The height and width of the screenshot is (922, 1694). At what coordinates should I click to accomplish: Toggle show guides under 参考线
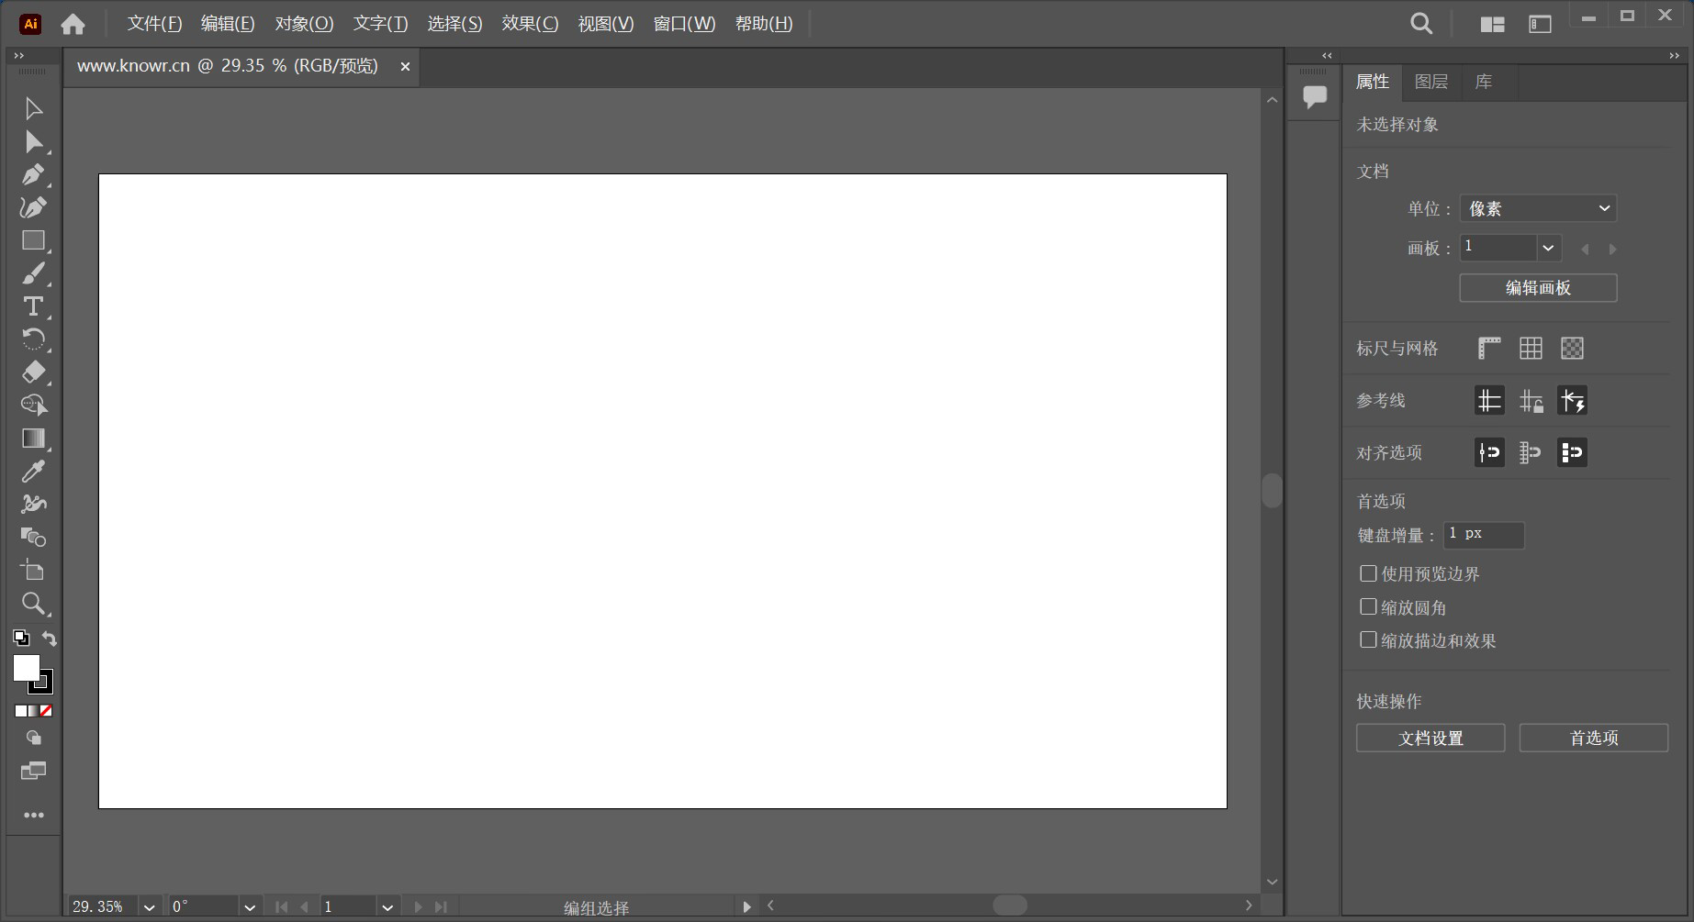(x=1489, y=401)
